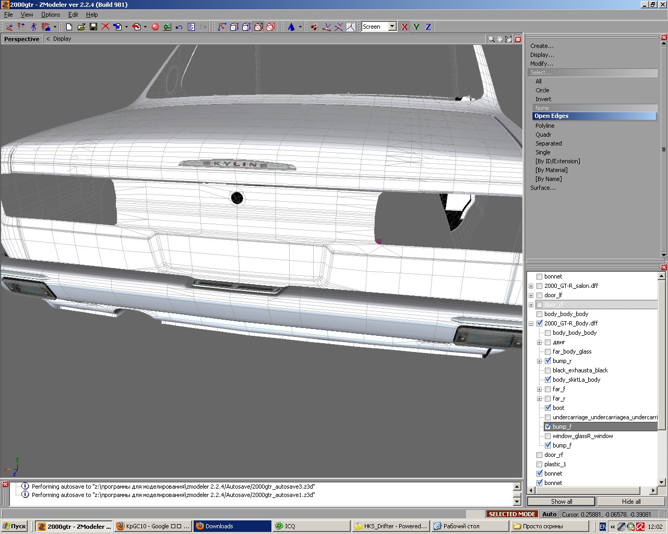Screen dimensions: 668x534
Task: Click the red sphere toolbar icon
Action: point(155,27)
